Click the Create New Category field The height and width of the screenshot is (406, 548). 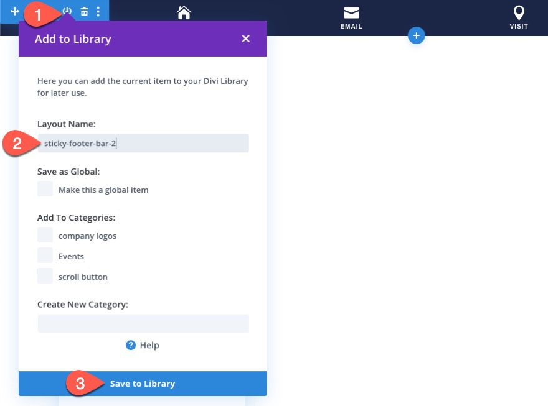click(143, 323)
